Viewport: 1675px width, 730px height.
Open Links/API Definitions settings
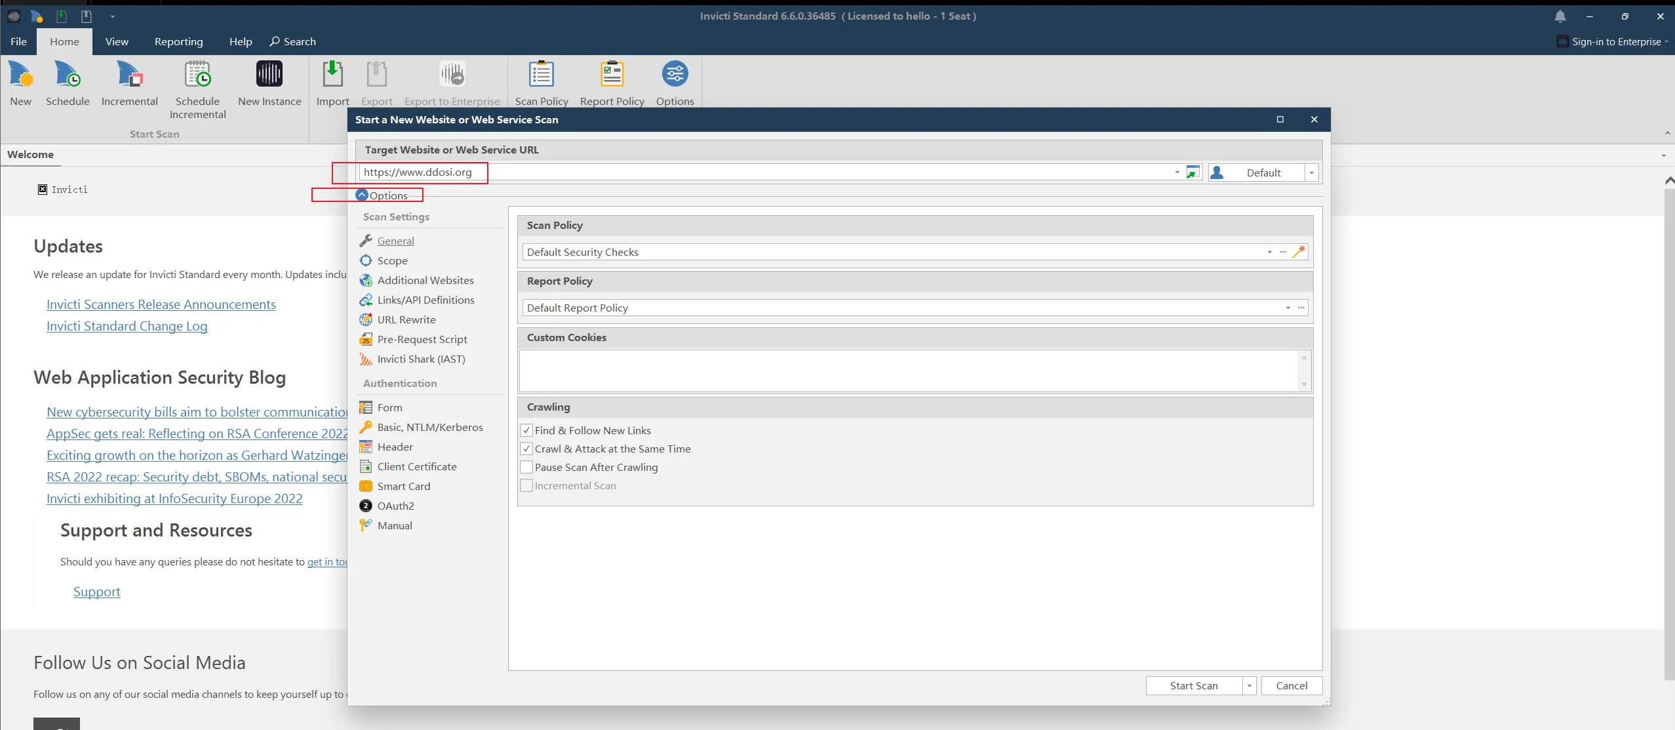425,300
